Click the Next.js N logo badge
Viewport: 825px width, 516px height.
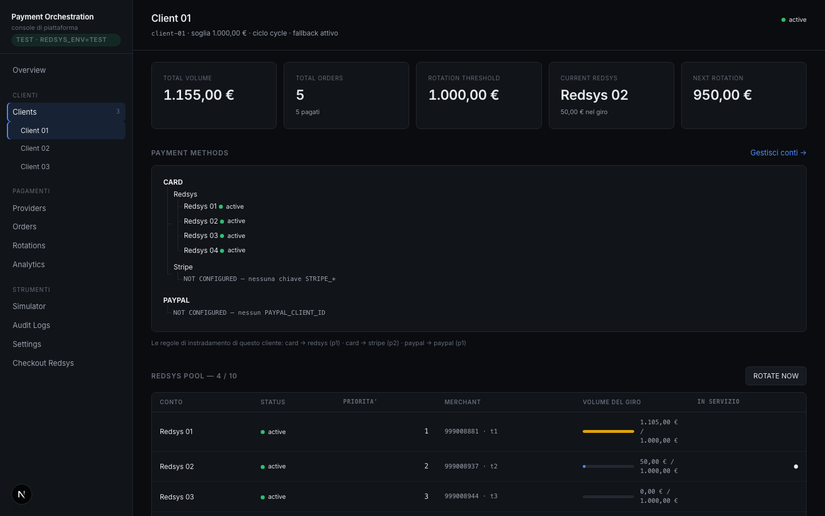[x=22, y=494]
